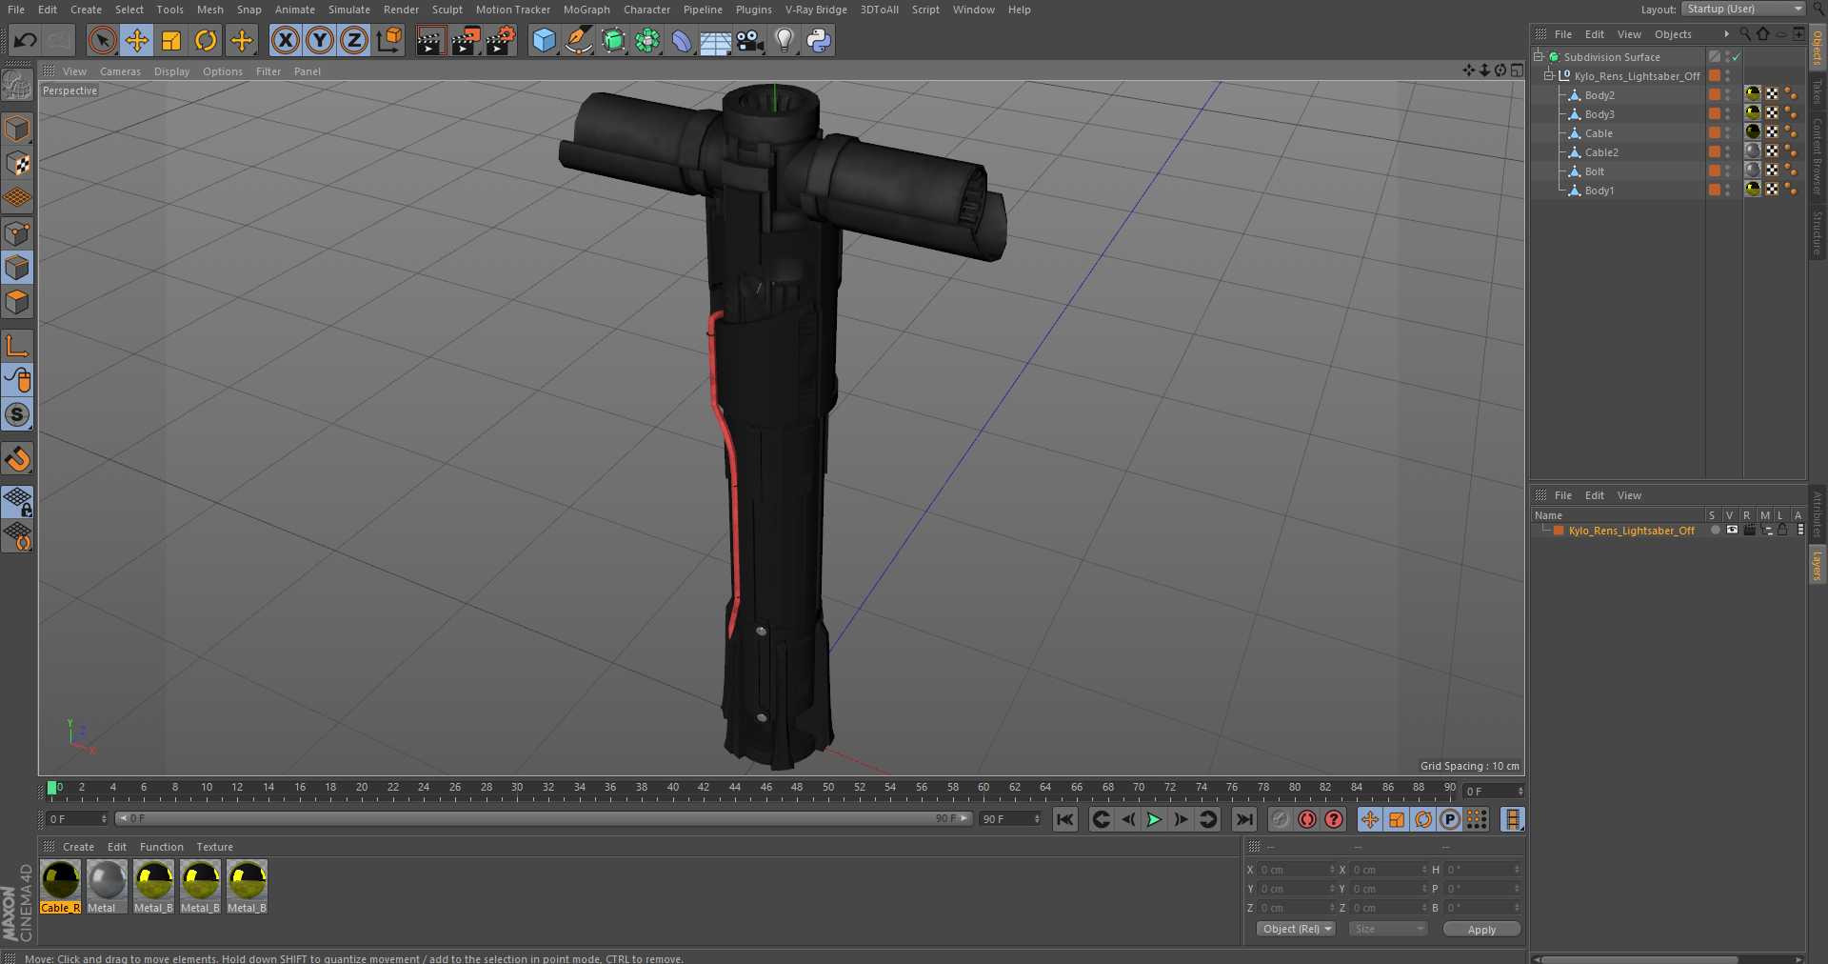Toggle X axis lock

(x=285, y=40)
